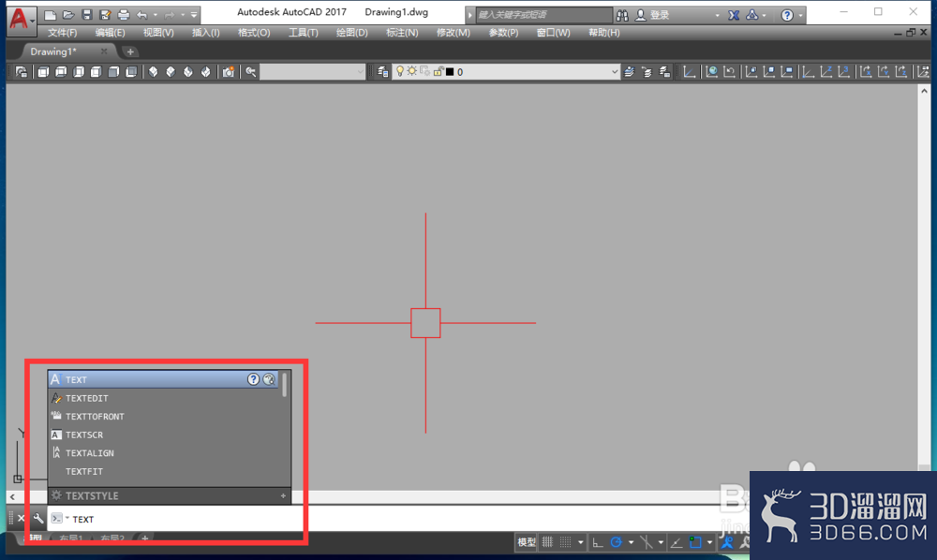Image resolution: width=937 pixels, height=560 pixels.
Task: Toggle the grid display status icon
Action: (547, 542)
